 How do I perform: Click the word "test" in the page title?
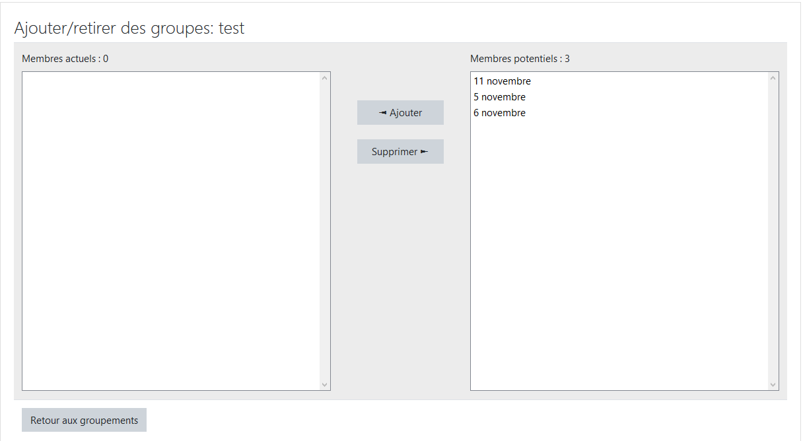232,28
